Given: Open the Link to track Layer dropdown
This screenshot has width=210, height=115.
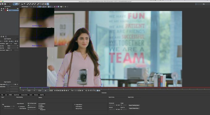Looking at the screenshot, I should point(9,50).
